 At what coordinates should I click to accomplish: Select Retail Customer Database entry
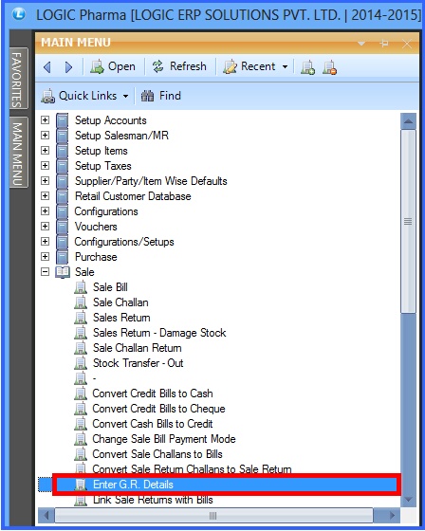(133, 196)
